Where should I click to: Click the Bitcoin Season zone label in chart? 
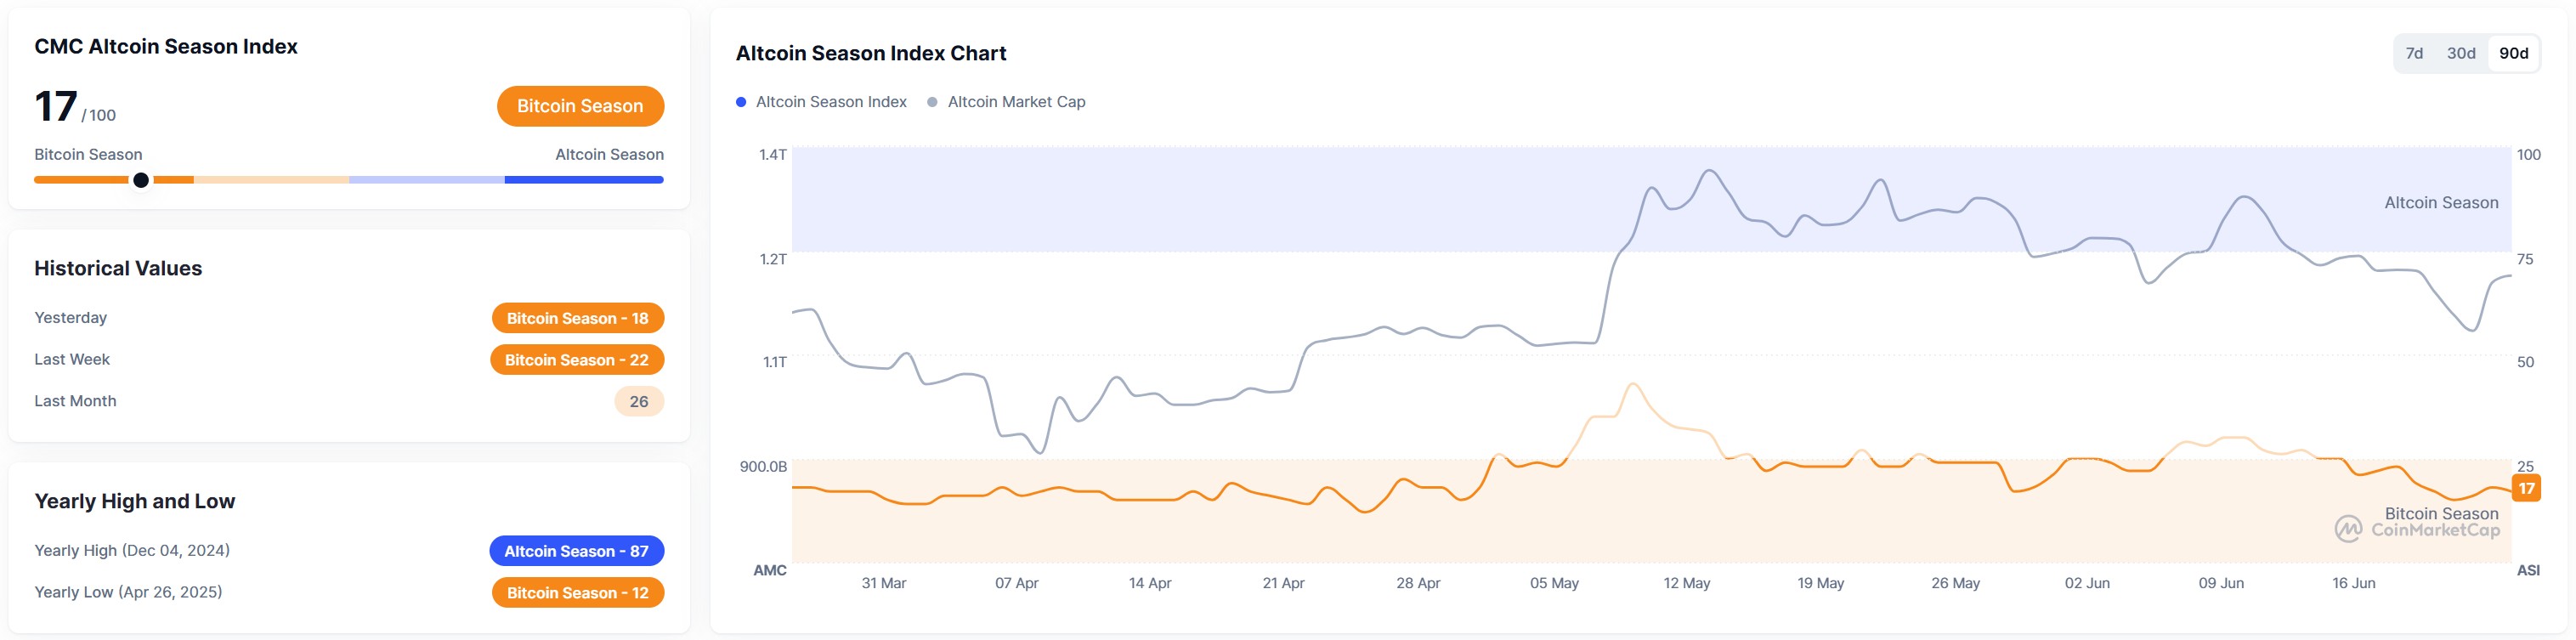click(2440, 513)
